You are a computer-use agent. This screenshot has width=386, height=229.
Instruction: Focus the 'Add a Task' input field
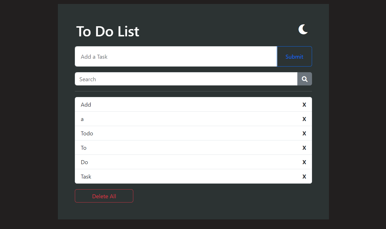176,57
